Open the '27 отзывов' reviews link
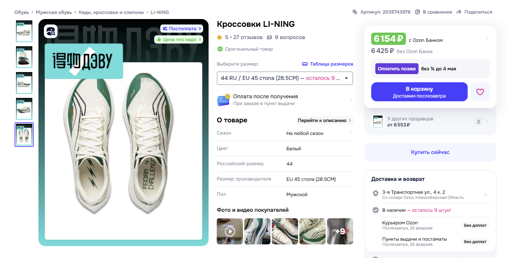The width and height of the screenshot is (508, 258). coord(248,37)
